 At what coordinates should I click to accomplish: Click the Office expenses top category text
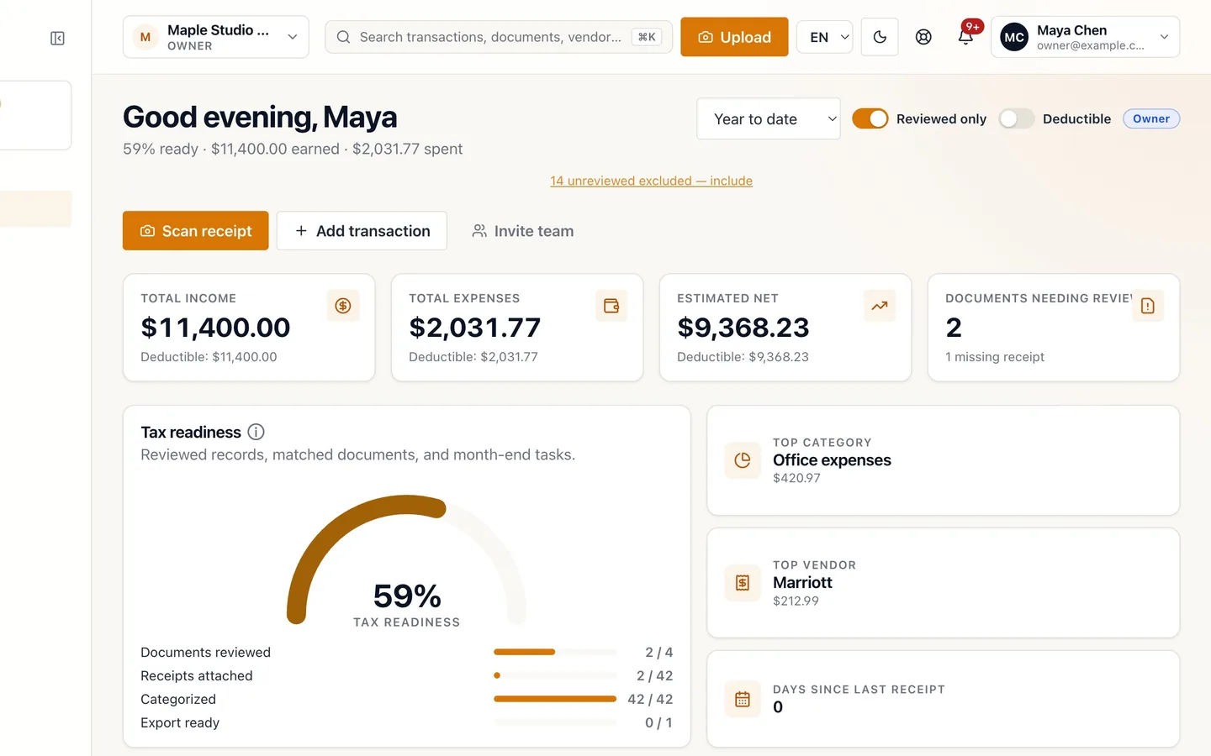point(832,460)
